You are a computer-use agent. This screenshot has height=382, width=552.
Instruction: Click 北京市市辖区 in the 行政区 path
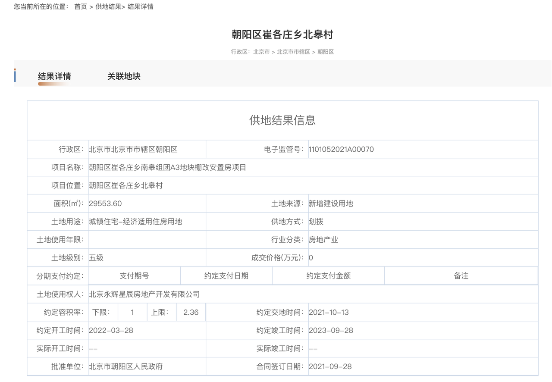(293, 52)
